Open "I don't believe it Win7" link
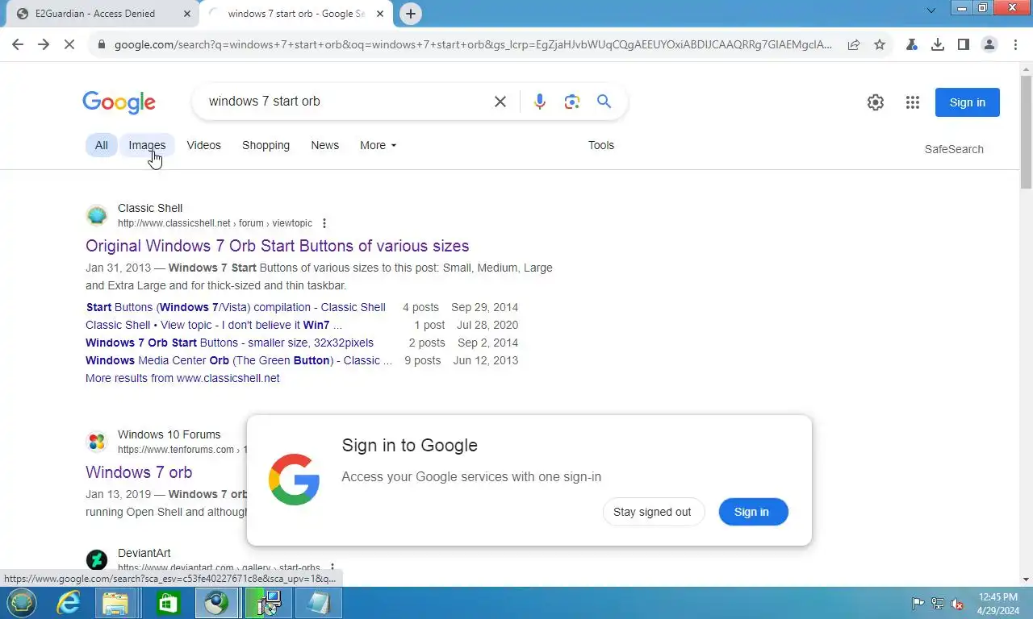1033x619 pixels. 214,325
